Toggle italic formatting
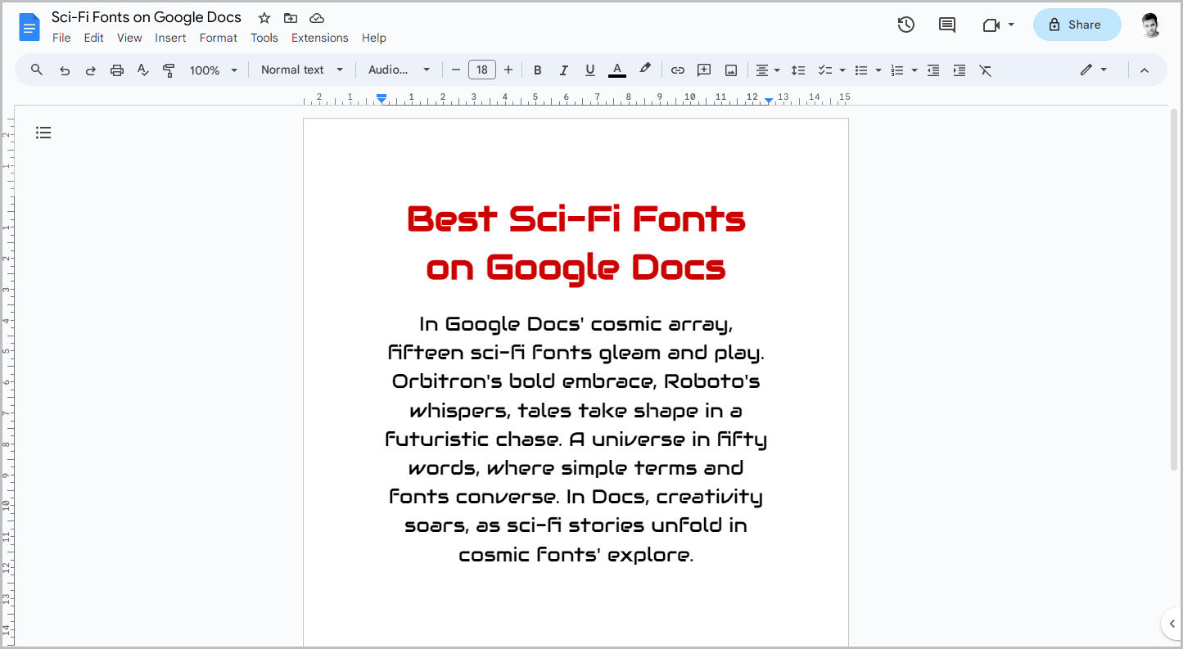The height and width of the screenshot is (649, 1183). tap(563, 70)
